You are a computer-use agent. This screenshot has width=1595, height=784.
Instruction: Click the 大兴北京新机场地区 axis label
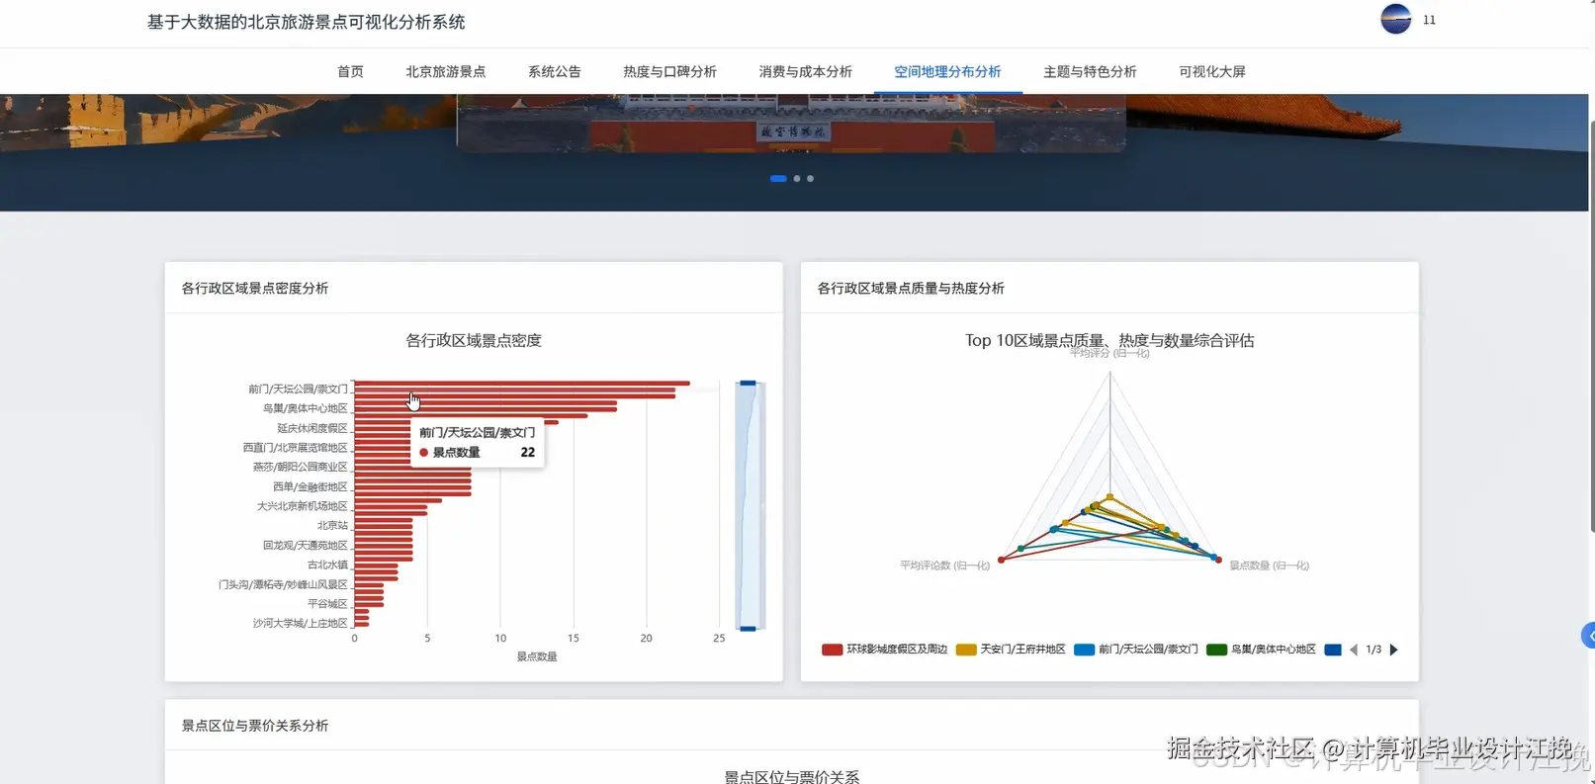pos(302,506)
